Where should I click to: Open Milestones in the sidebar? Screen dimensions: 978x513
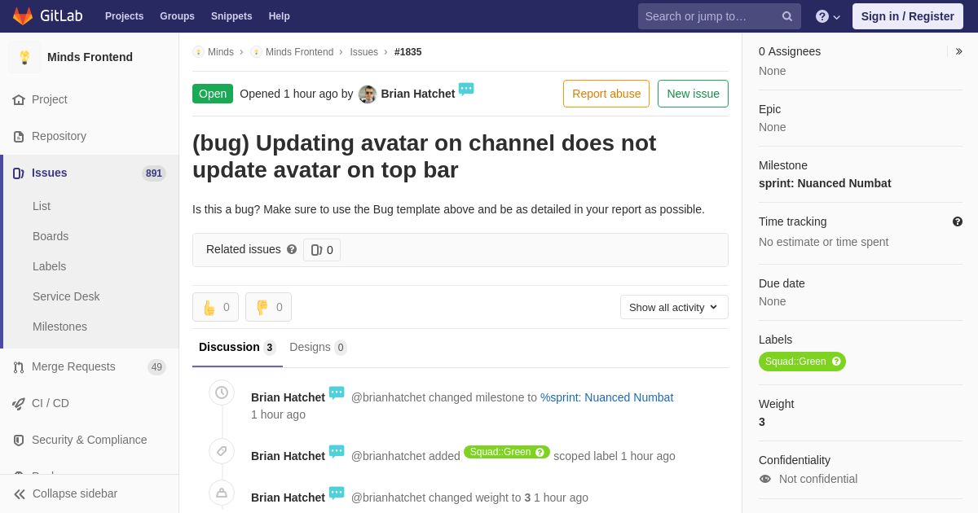click(59, 327)
